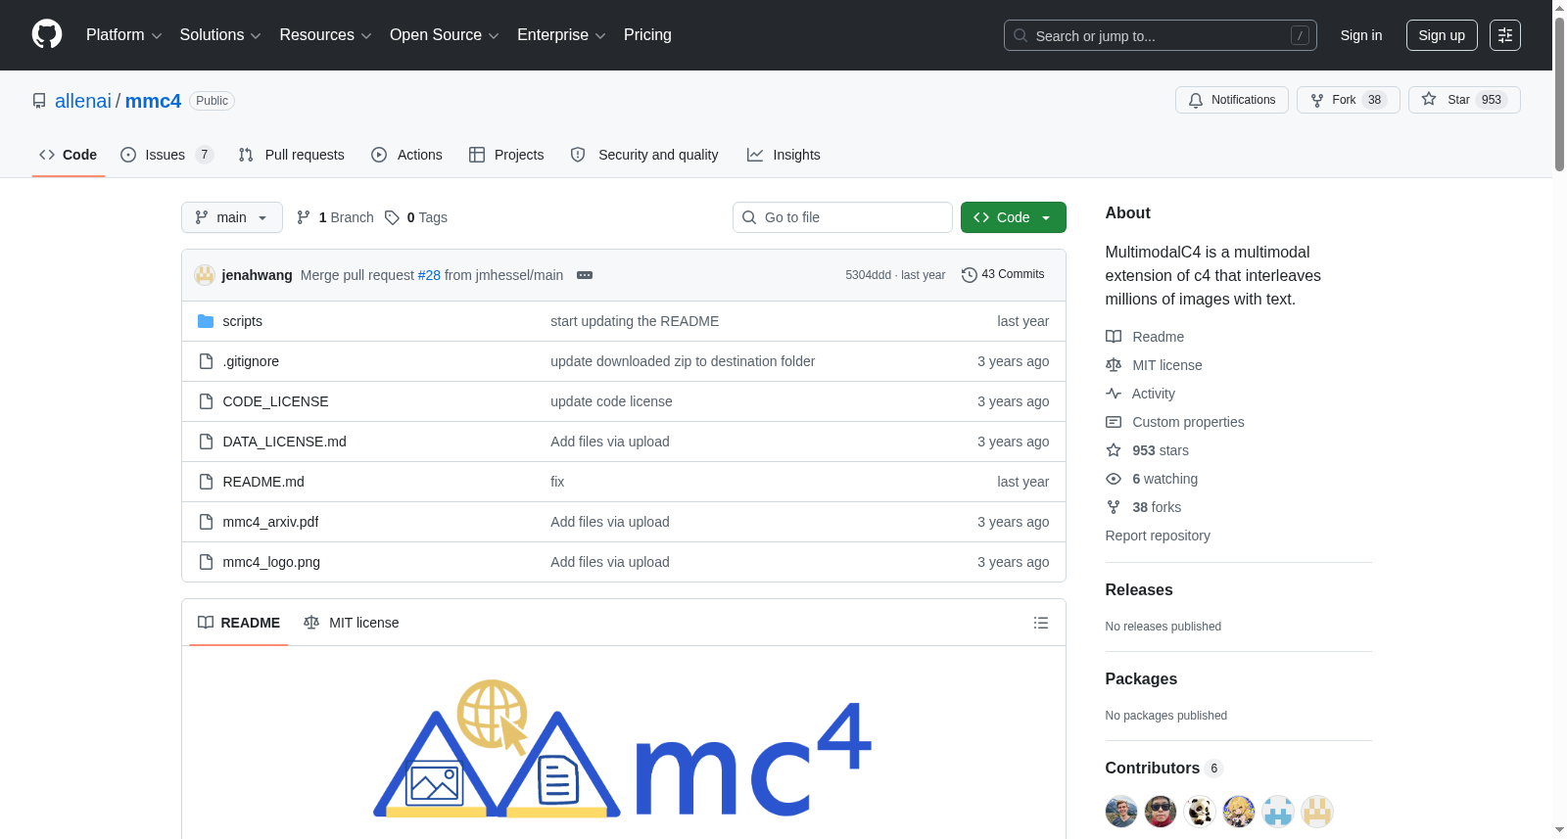Open the Open Source dropdown
The width and height of the screenshot is (1567, 839).
tap(445, 35)
